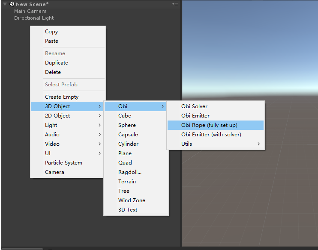Choose Create Empty from the menu
Image resolution: width=318 pixels, height=250 pixels.
coord(68,97)
